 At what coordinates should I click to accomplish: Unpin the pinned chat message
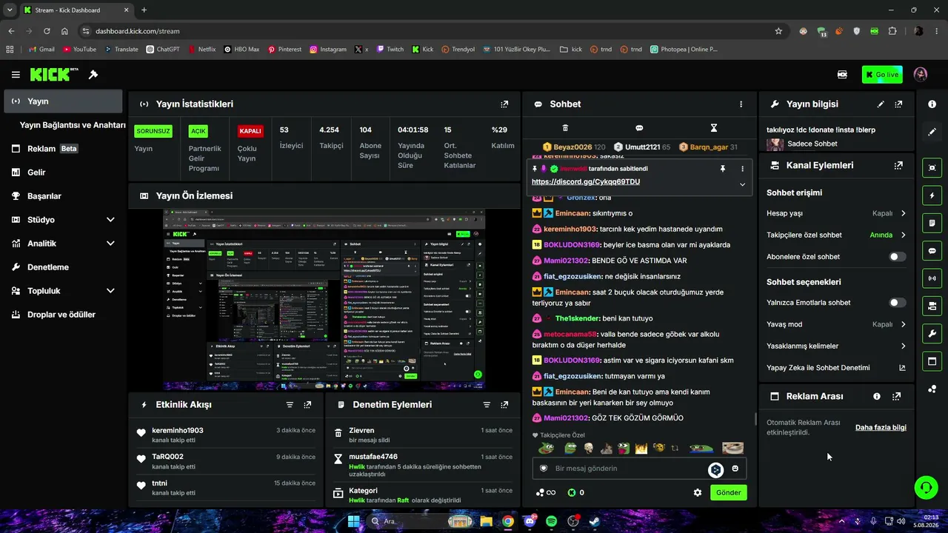coord(723,169)
